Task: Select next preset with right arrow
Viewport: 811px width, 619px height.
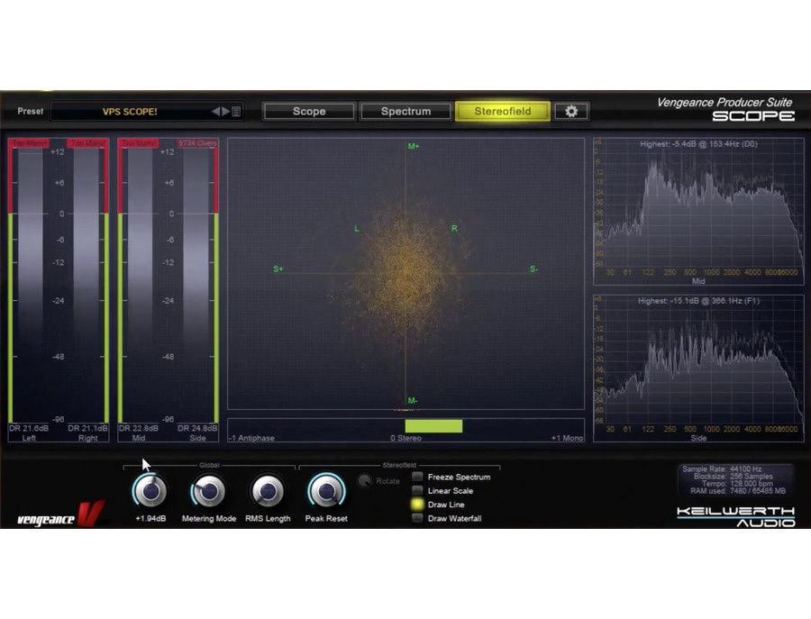Action: pyautogui.click(x=226, y=112)
